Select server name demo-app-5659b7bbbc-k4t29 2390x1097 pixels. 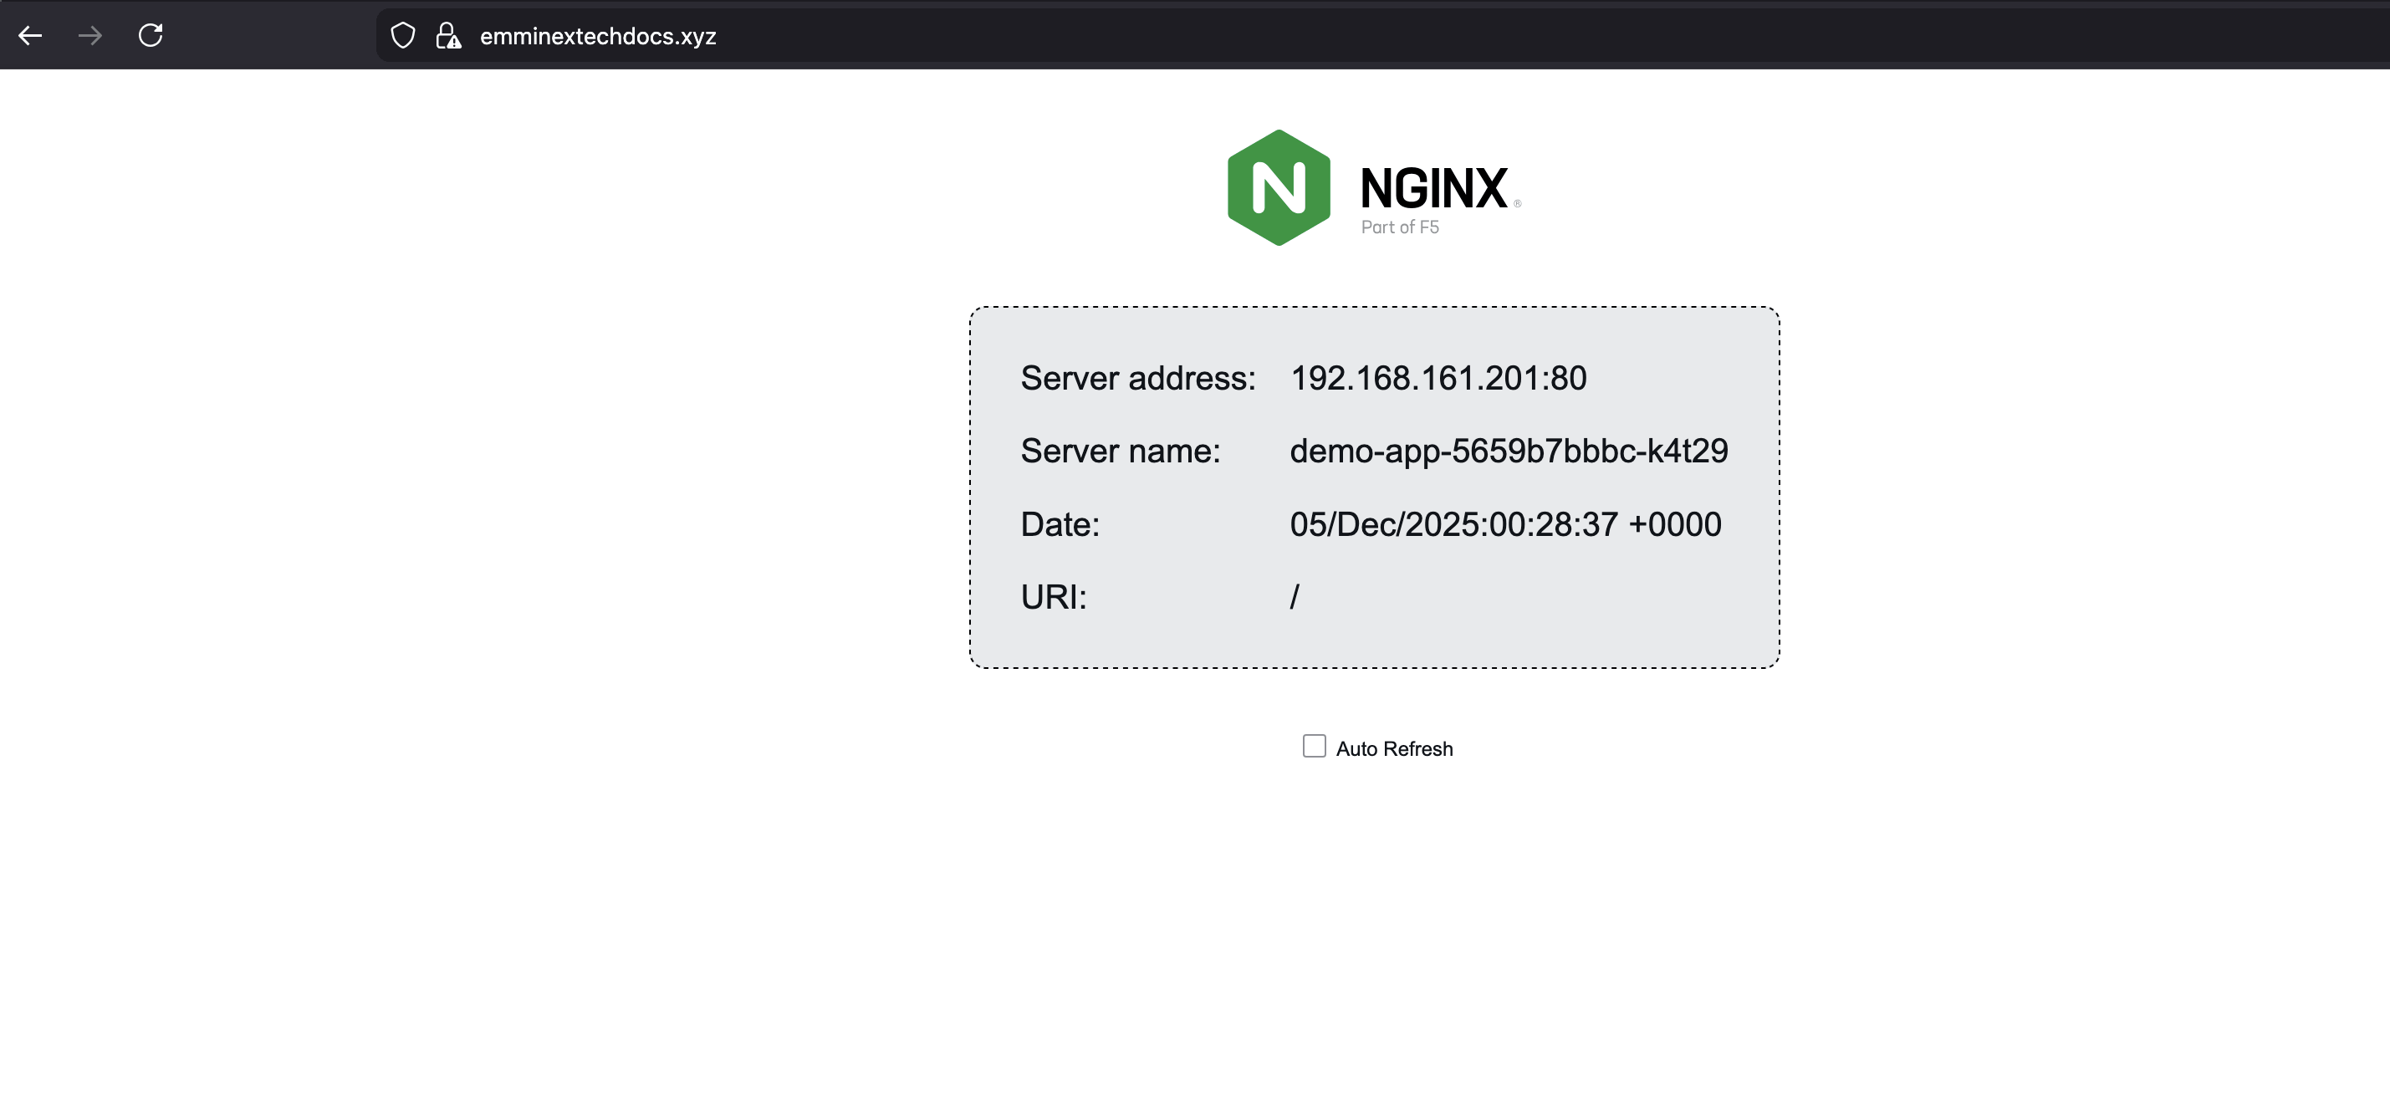point(1509,451)
